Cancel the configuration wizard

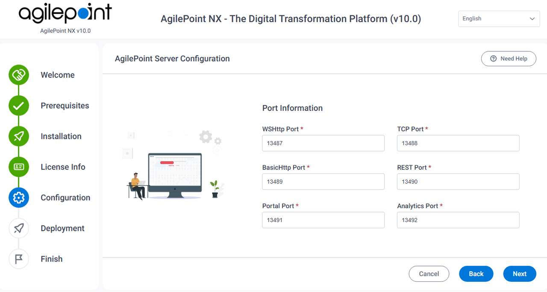pos(429,274)
